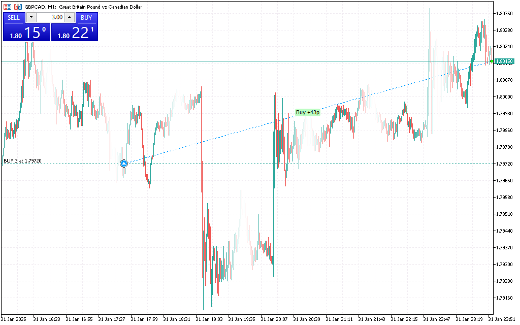Increase trade volume with up arrow

click(x=69, y=17)
